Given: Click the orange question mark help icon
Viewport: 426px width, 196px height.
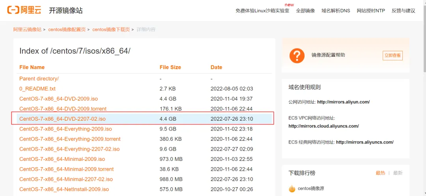Looking at the screenshot, I should coord(297,55).
